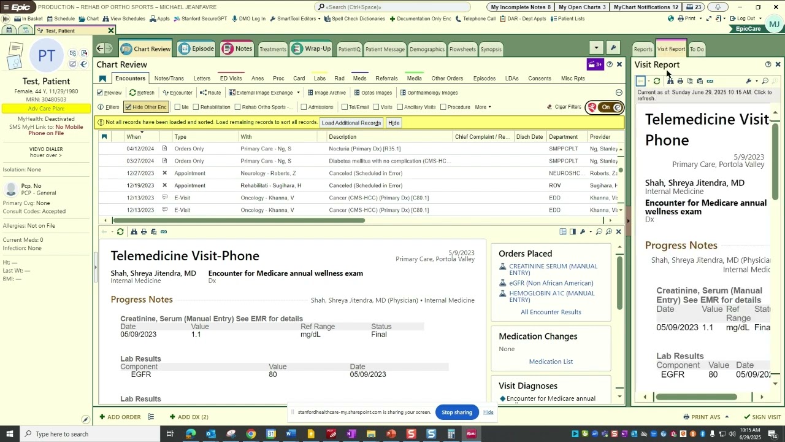
Task: Open the mail counter showing 23
Action: 694,7
